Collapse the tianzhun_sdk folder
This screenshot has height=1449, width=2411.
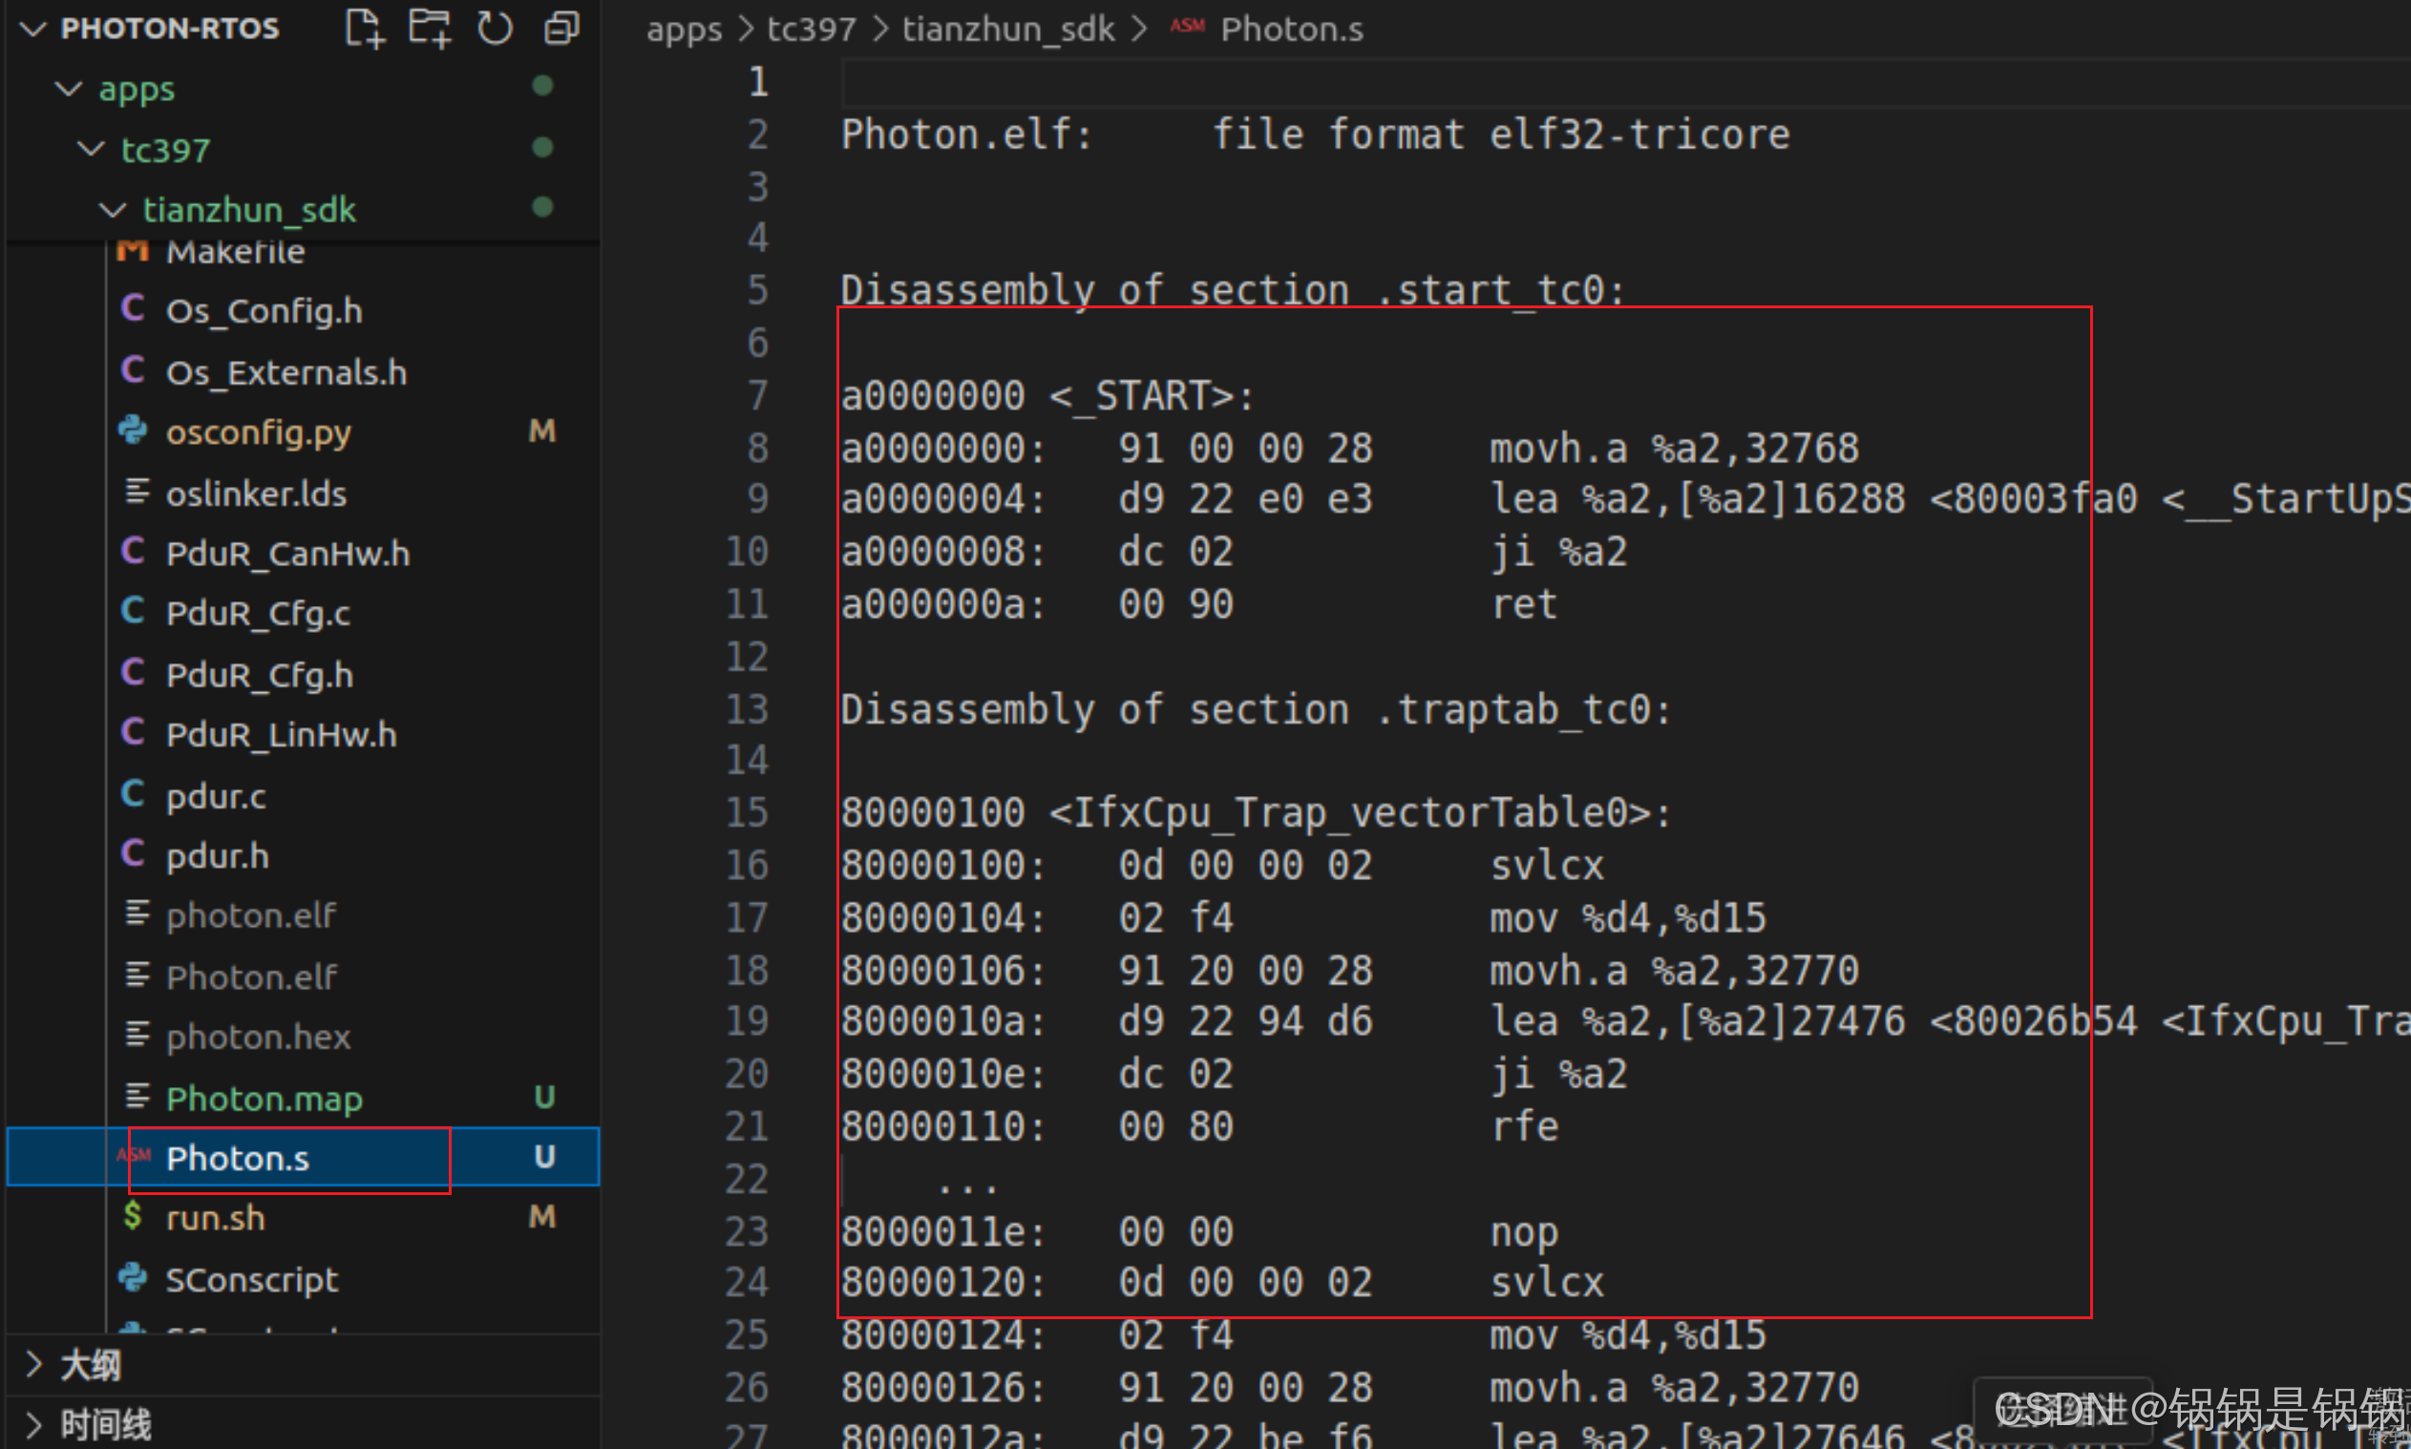point(114,209)
